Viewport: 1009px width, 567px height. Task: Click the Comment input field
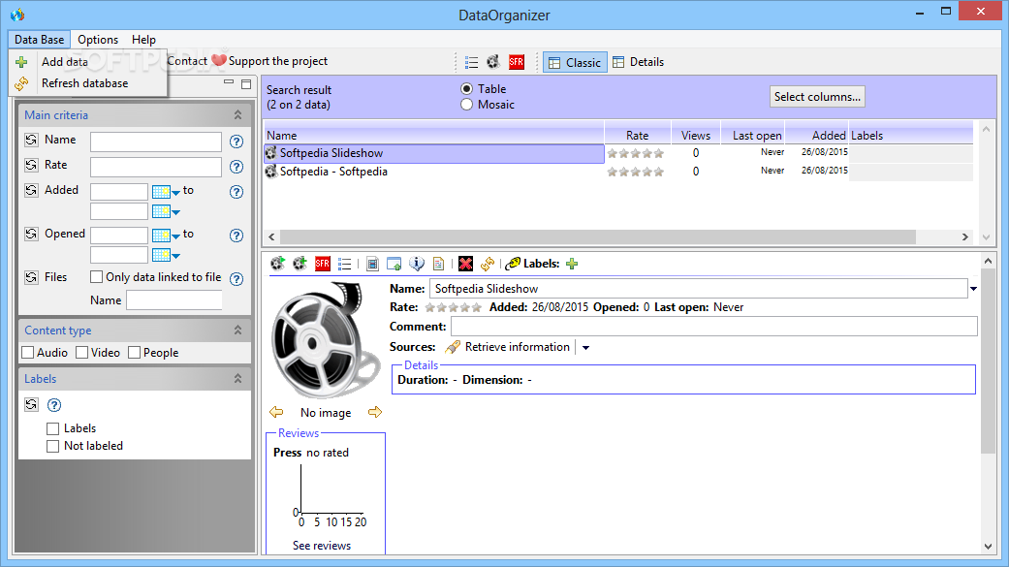click(713, 327)
